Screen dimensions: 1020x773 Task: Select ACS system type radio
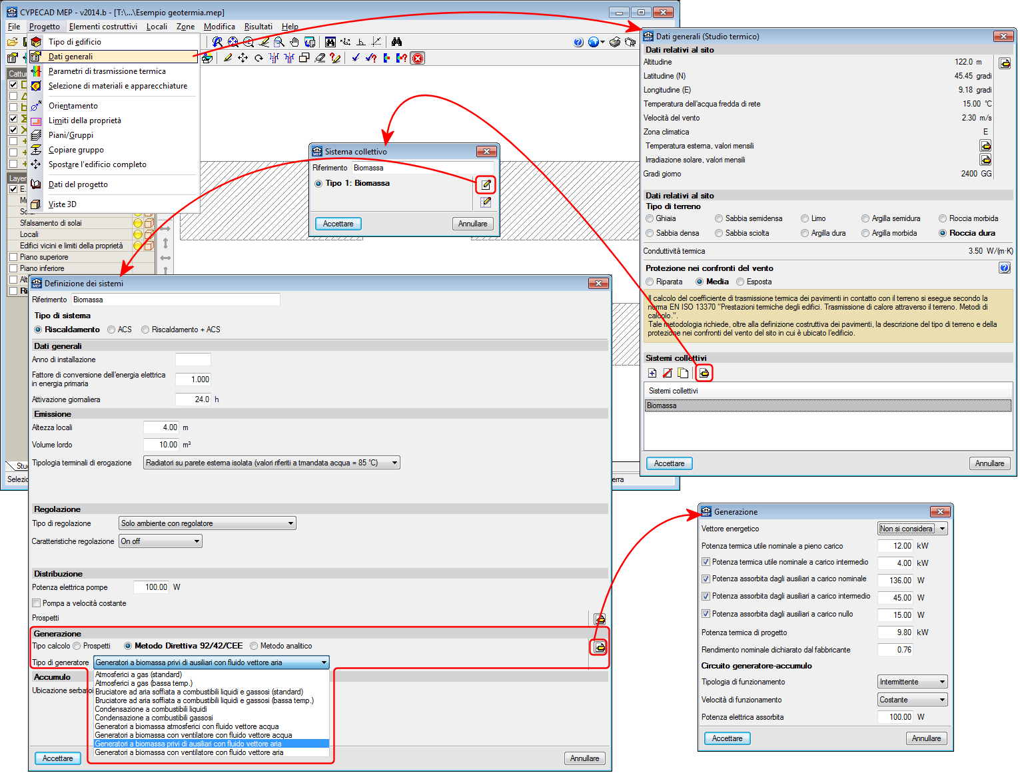[x=111, y=330]
